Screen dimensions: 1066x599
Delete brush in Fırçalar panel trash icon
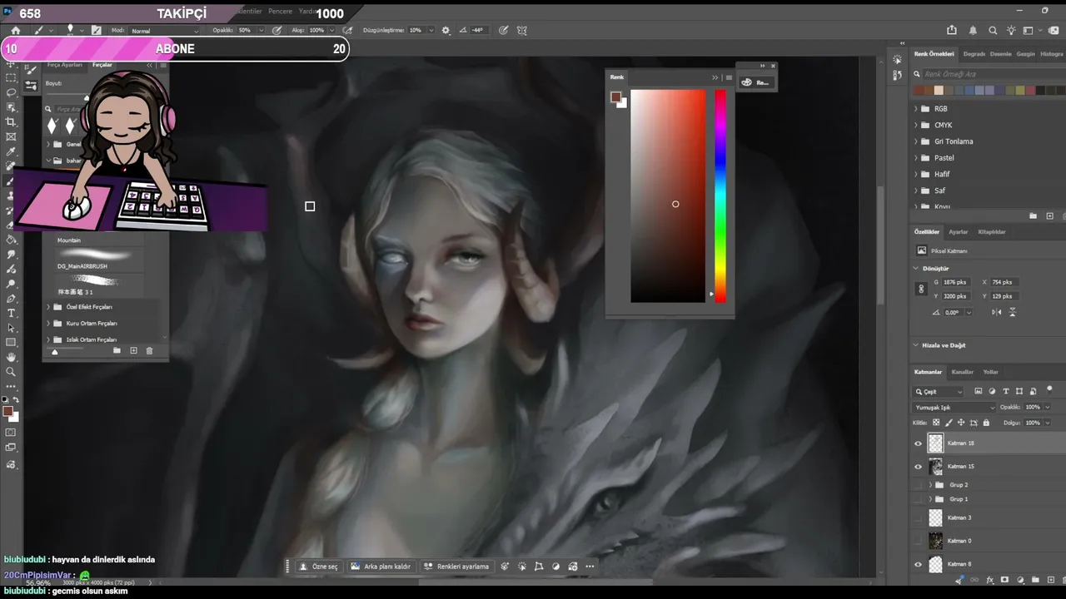pyautogui.click(x=150, y=351)
